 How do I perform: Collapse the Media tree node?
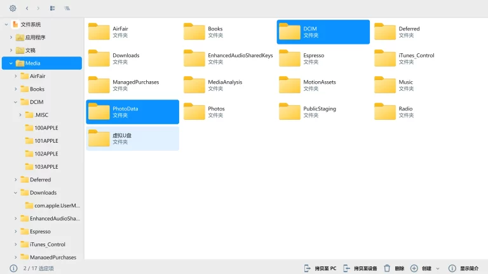(x=11, y=63)
